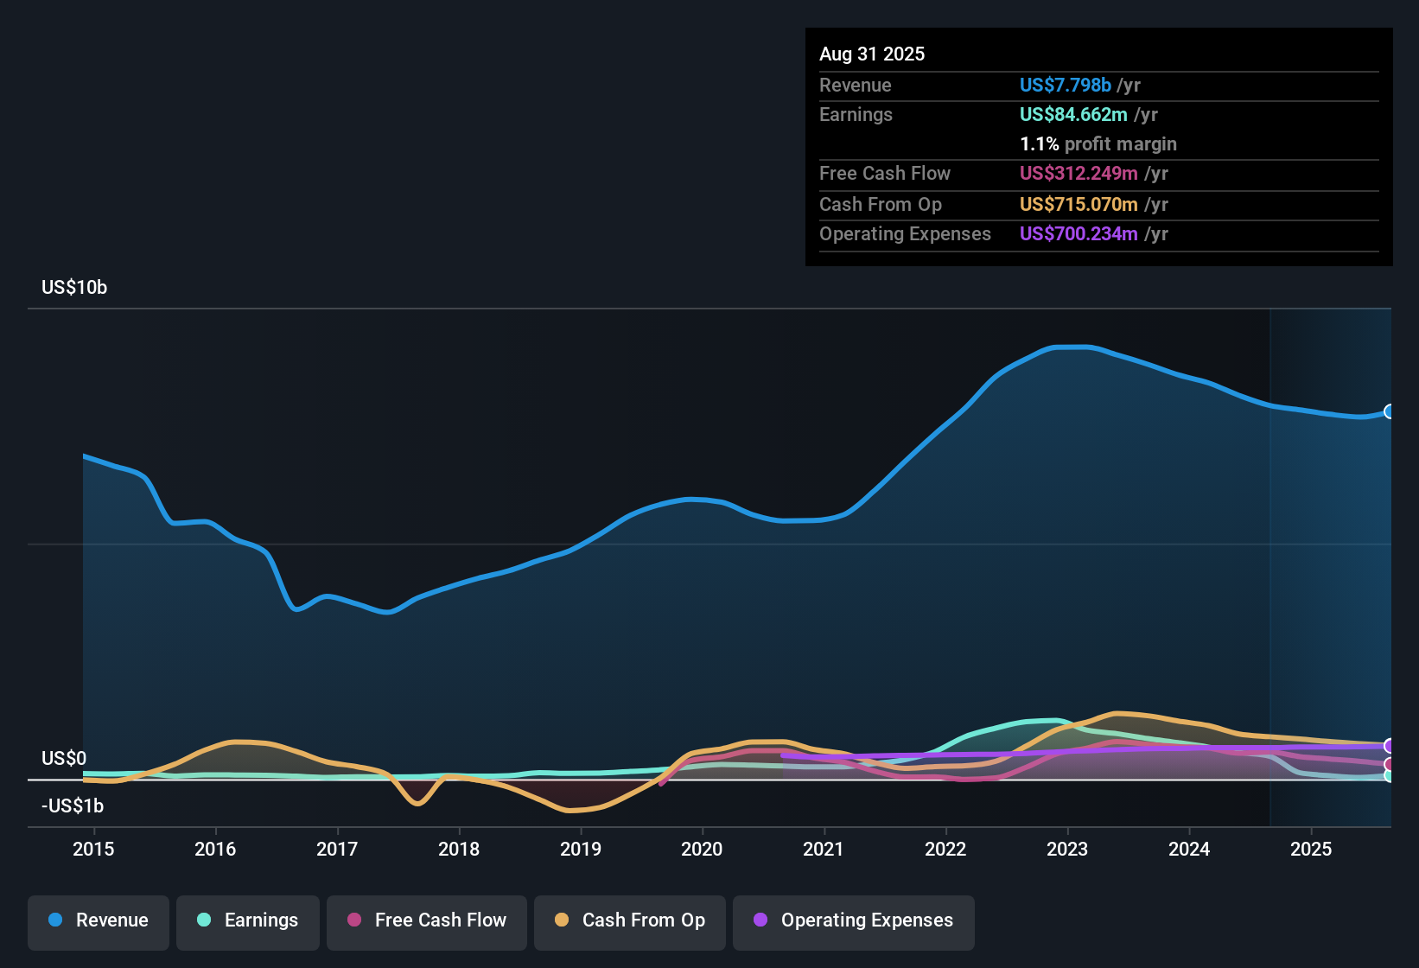Click the blue Revenue legend dot
Image resolution: width=1419 pixels, height=968 pixels.
(55, 920)
